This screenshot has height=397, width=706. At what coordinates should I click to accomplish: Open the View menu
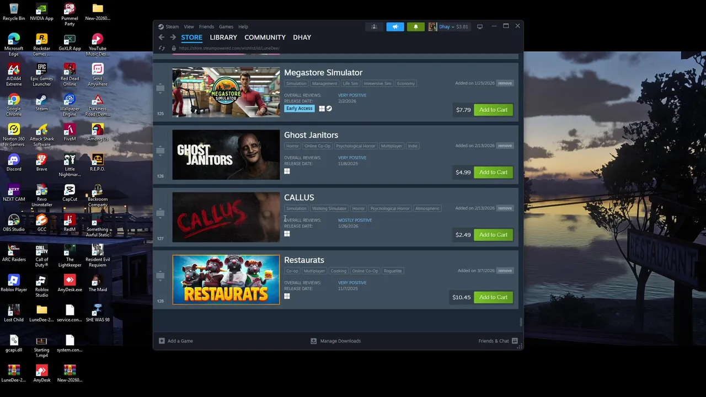point(189,26)
